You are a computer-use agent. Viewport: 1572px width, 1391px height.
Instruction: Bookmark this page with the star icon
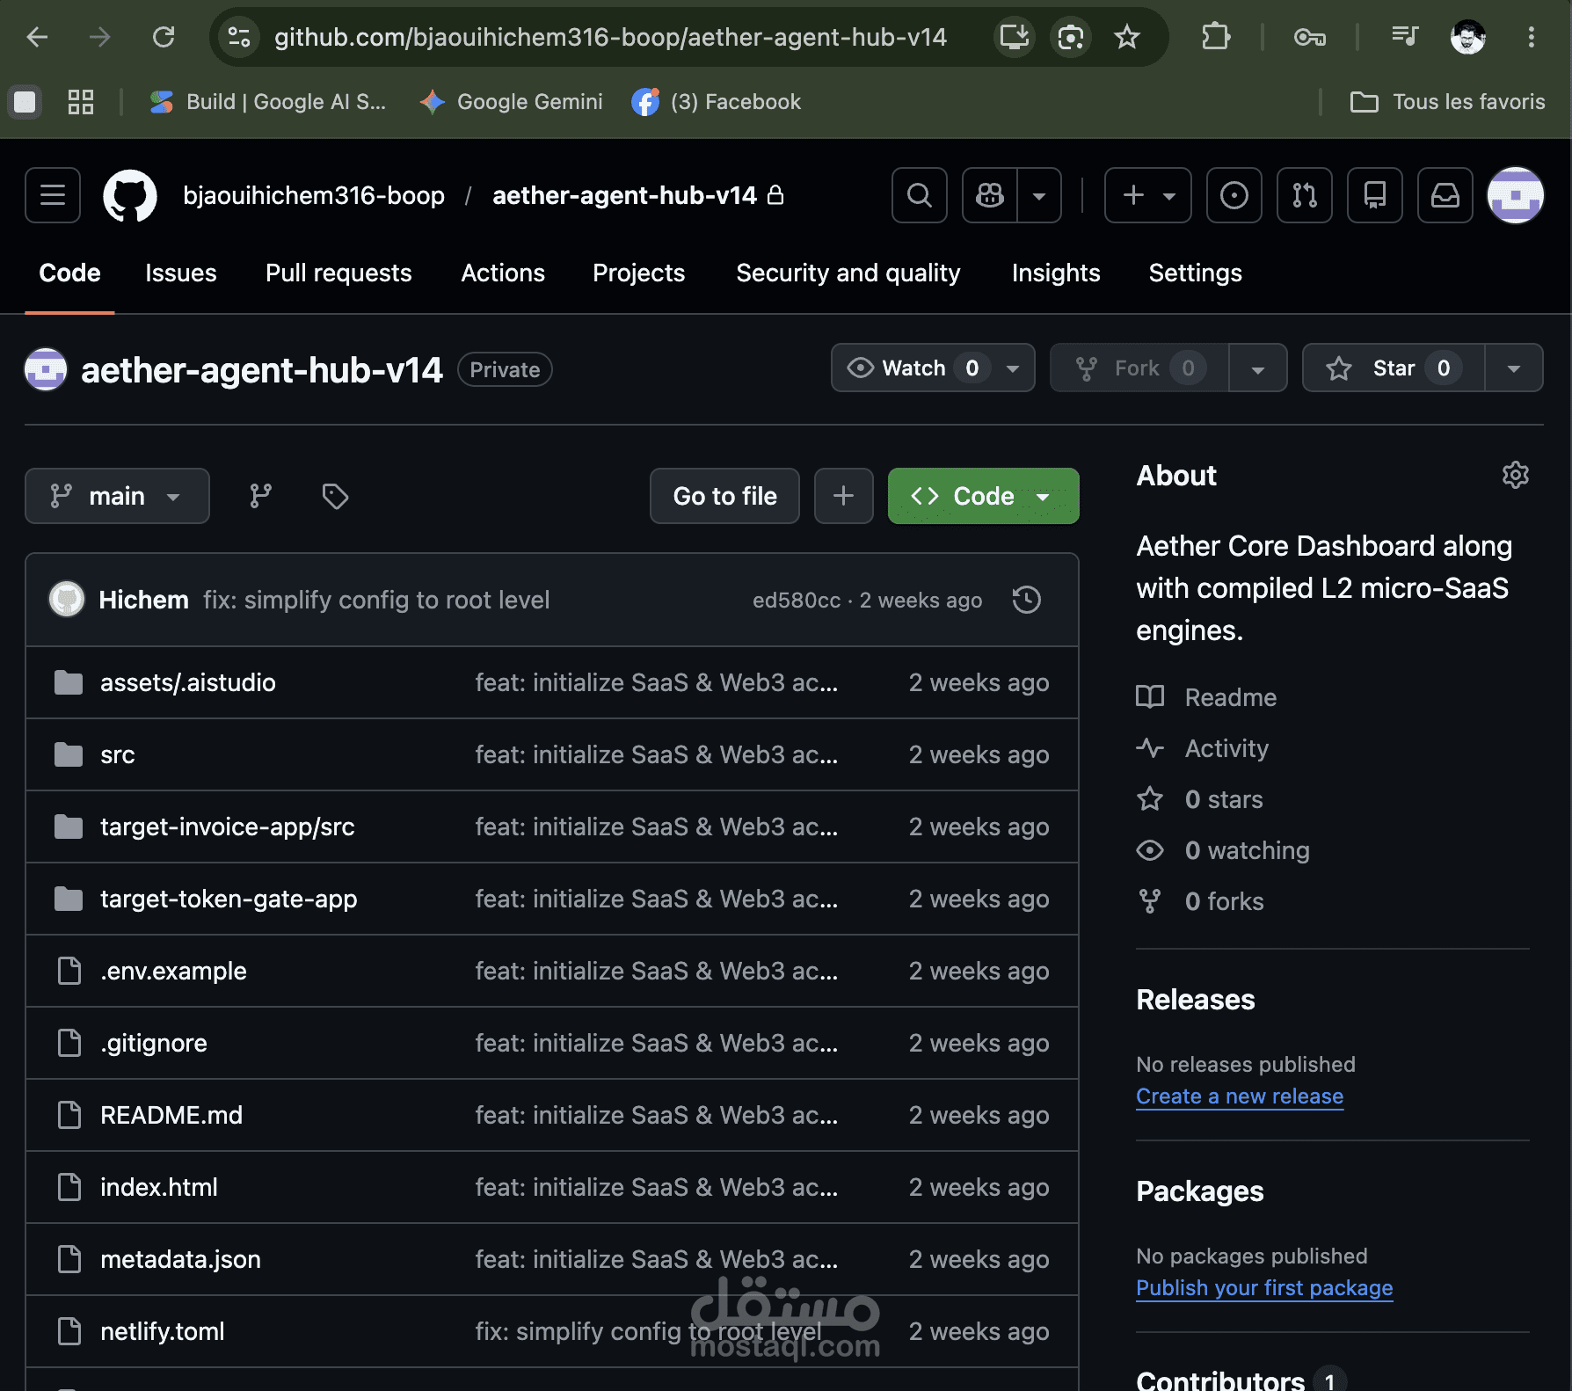tap(1127, 37)
